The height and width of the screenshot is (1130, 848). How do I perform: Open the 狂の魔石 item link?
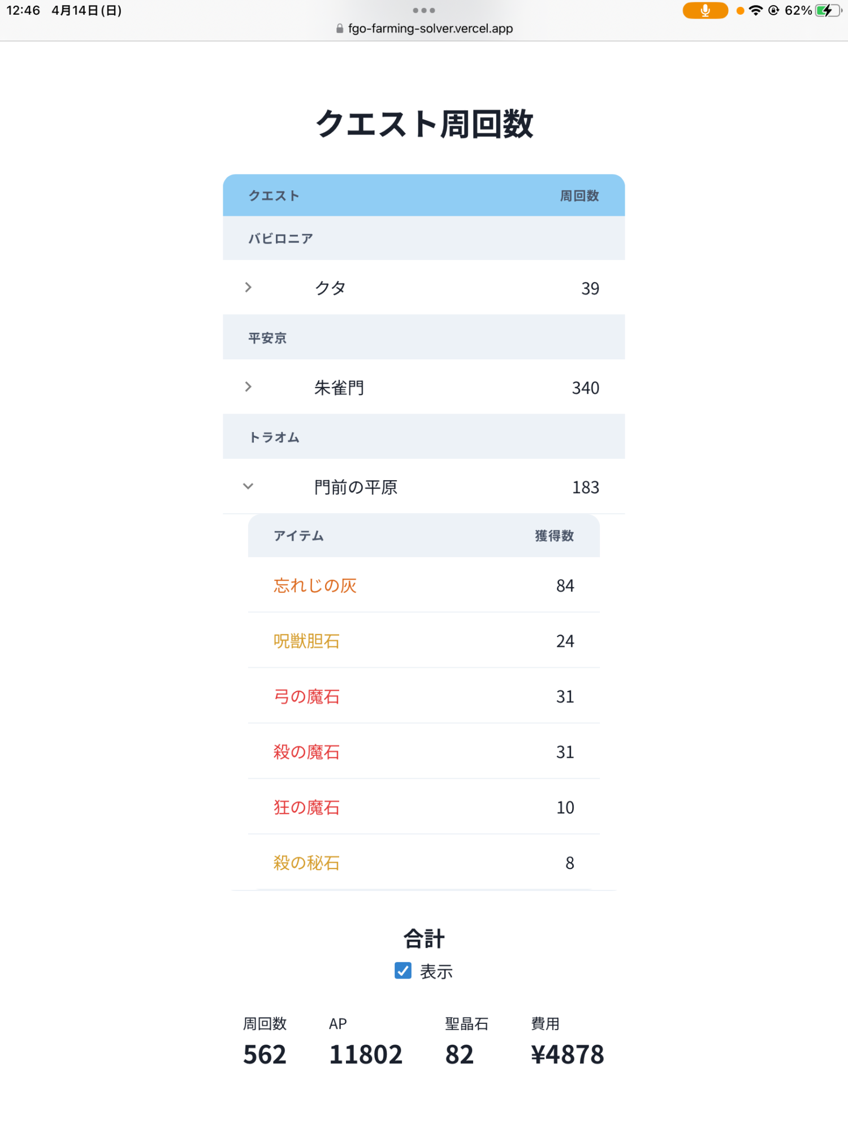click(306, 807)
